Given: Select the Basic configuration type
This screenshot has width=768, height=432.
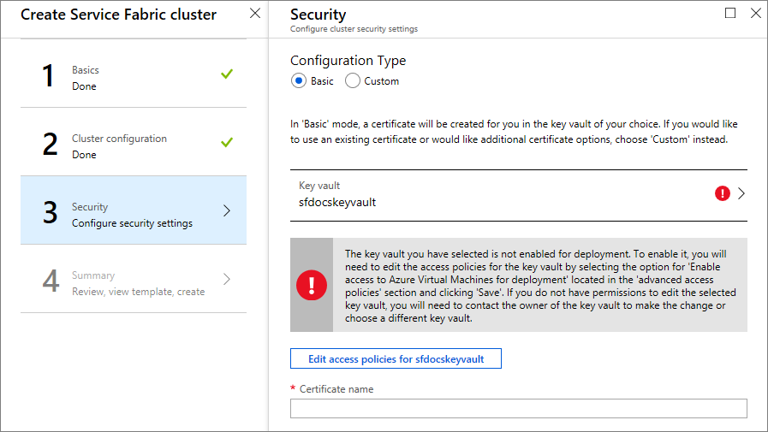Looking at the screenshot, I should pyautogui.click(x=299, y=80).
